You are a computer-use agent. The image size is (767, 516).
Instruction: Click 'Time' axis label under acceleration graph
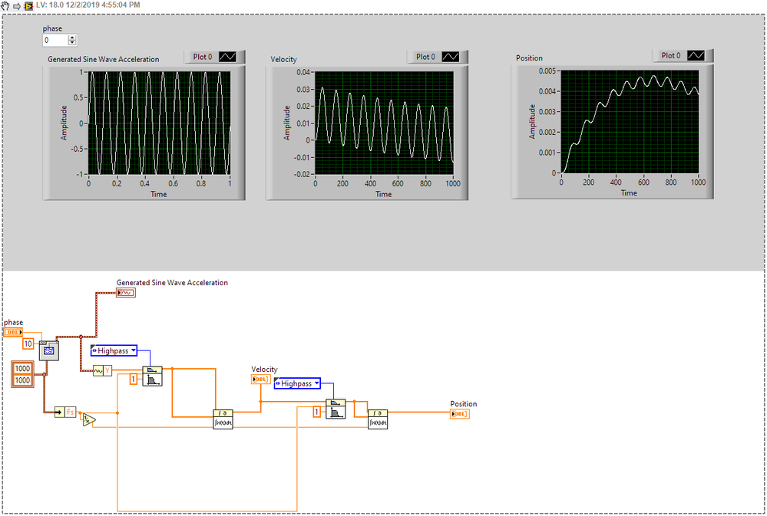tap(158, 194)
